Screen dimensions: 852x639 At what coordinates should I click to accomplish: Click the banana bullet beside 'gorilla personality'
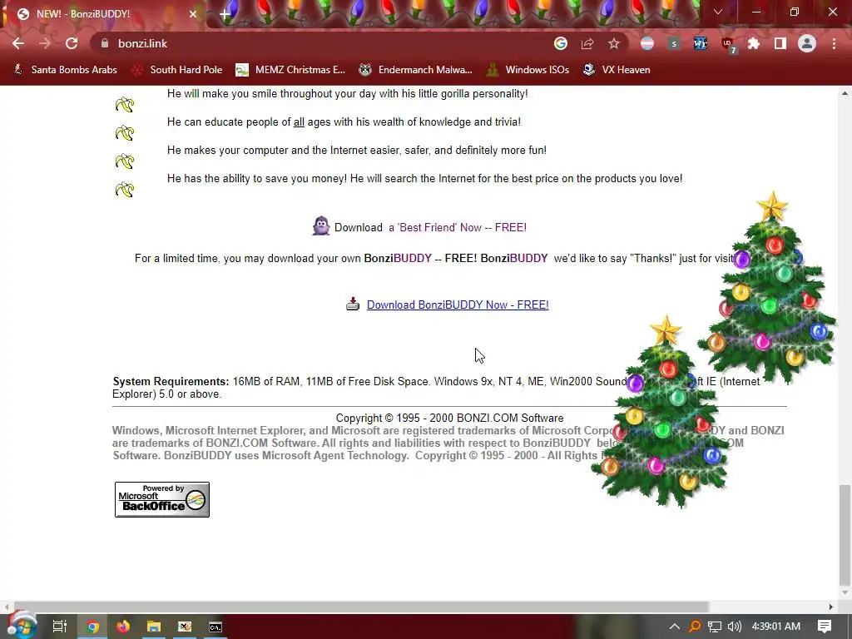click(x=125, y=104)
